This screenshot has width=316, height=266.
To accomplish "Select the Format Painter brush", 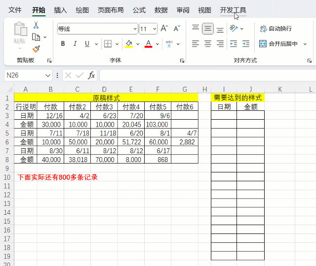I will pos(36,49).
